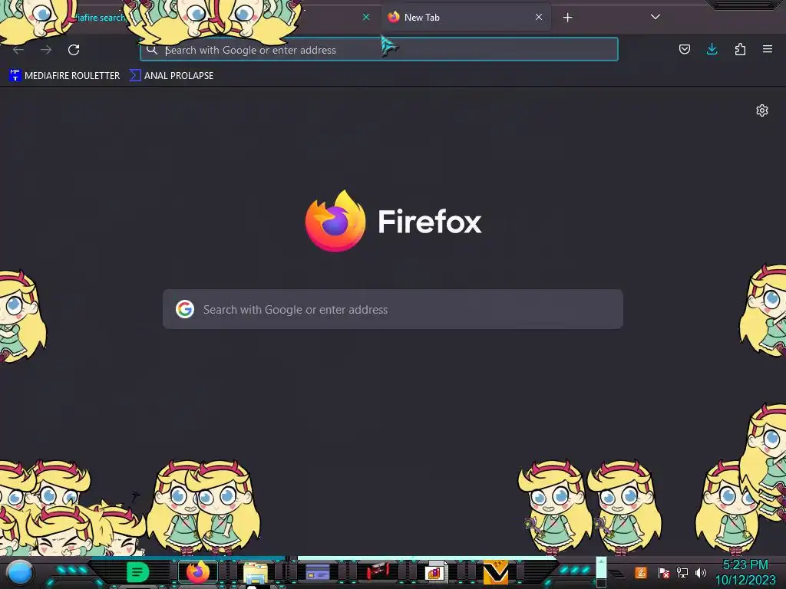Screen dimensions: 786x589
Task: Open the Extensions menu
Action: 740,49
